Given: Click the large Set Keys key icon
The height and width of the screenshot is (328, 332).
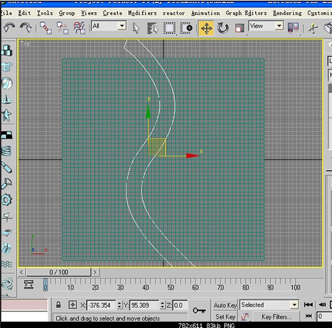Looking at the screenshot, I should click(x=199, y=311).
